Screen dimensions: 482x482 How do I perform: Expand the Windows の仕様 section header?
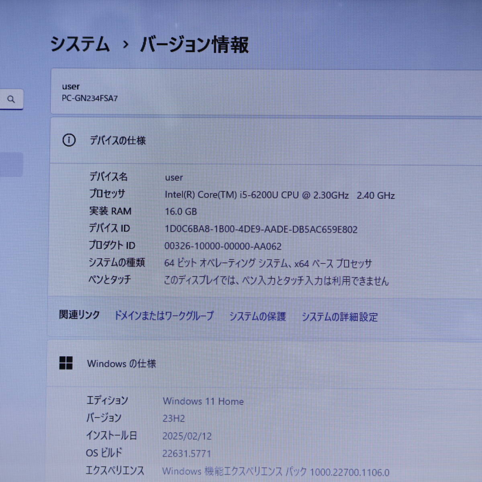pos(265,364)
